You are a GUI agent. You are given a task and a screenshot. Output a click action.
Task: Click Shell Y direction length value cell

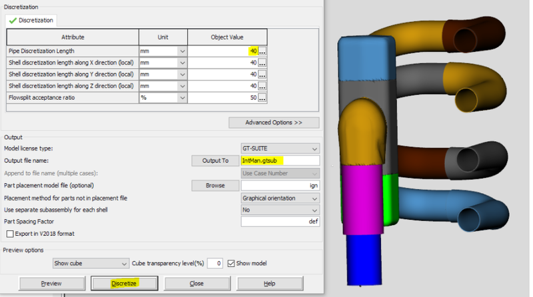(x=223, y=75)
